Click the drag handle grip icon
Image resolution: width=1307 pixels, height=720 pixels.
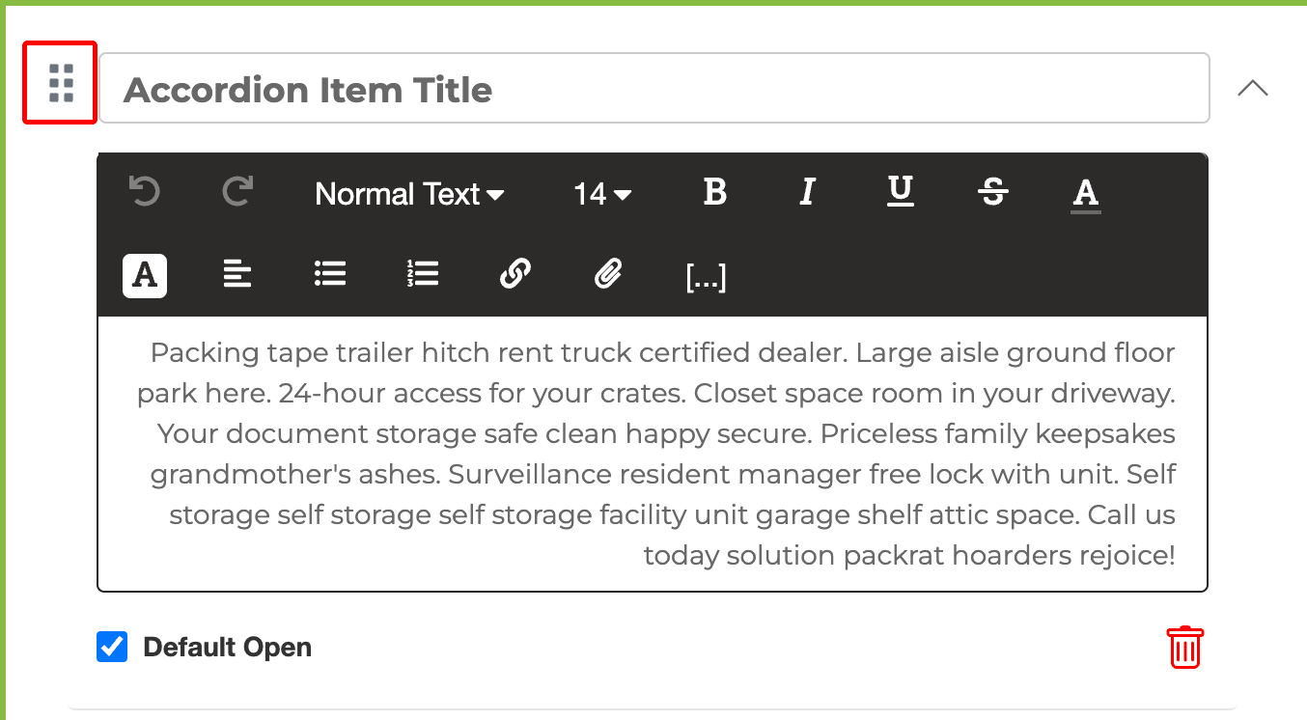tap(61, 83)
